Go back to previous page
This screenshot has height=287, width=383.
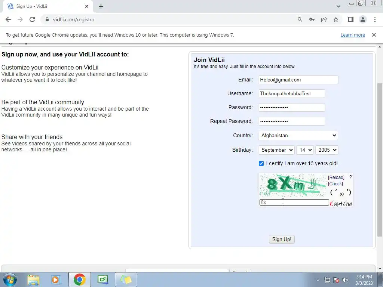(8, 19)
